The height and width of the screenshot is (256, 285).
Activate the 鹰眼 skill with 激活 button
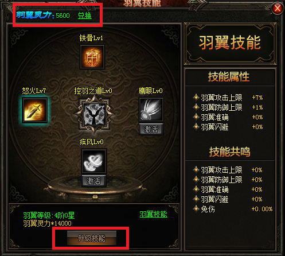[x=151, y=129]
